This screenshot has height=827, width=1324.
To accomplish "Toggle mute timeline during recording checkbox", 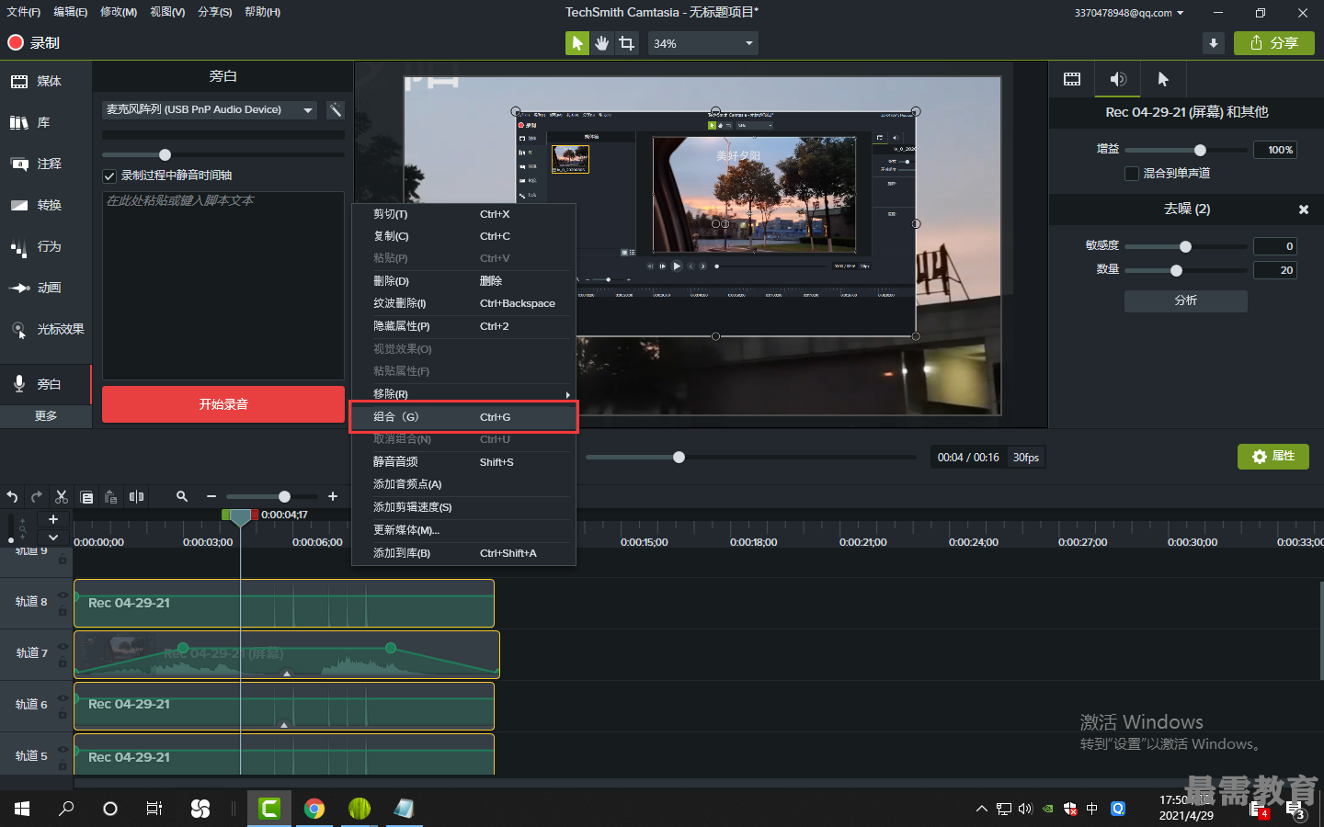I will [109, 176].
